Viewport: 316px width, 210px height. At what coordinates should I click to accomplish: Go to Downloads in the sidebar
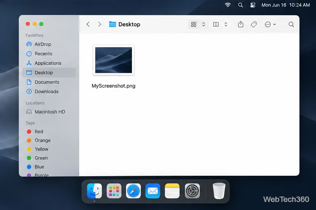click(49, 91)
